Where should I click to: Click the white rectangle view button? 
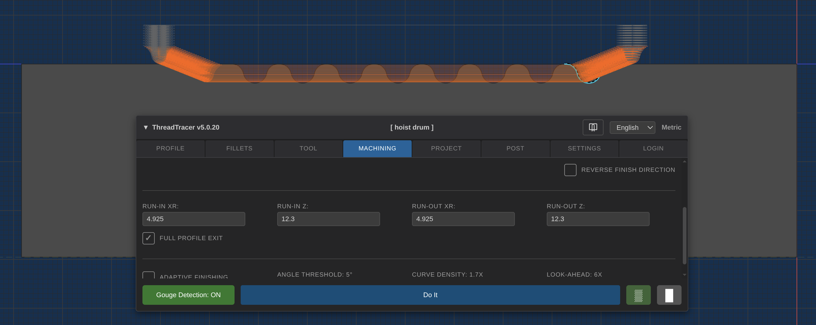click(x=669, y=295)
